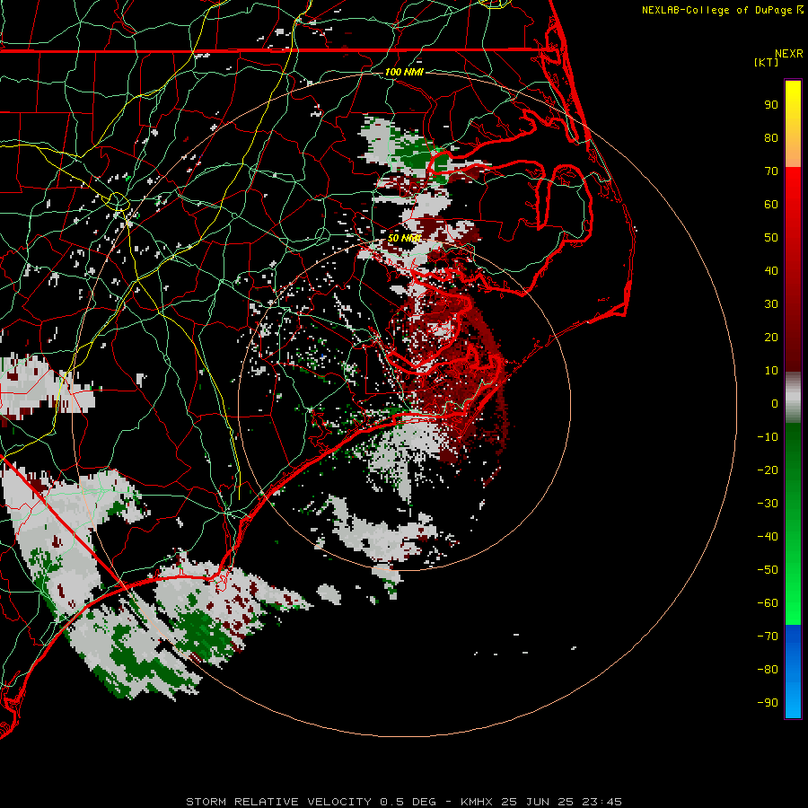The height and width of the screenshot is (808, 808).
Task: Click the STORM RELATIVE VELOCITY caption text
Action: coord(279,802)
